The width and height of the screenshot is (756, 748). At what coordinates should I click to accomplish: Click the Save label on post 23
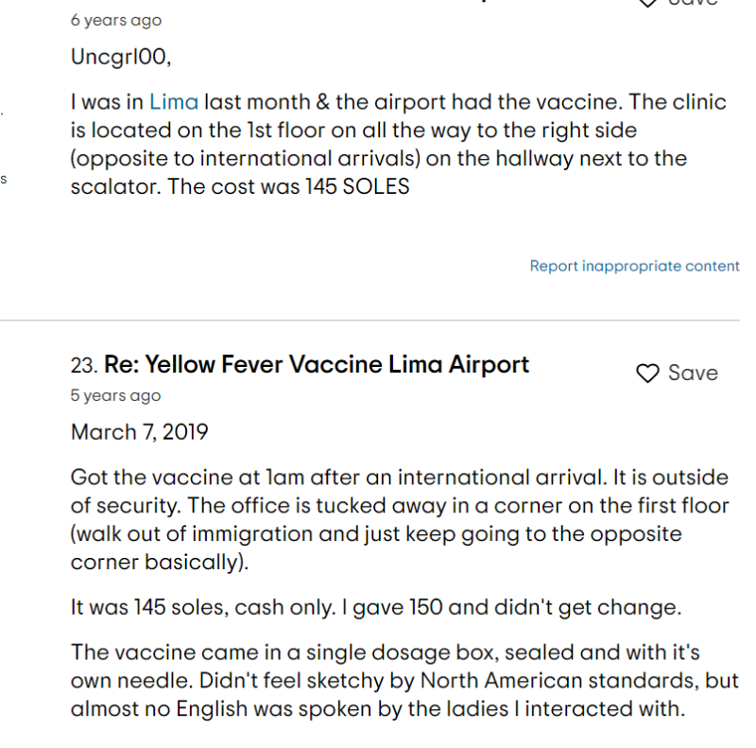pos(693,374)
